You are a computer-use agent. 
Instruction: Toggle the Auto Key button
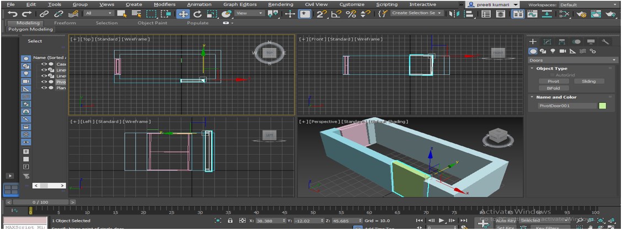(x=505, y=220)
